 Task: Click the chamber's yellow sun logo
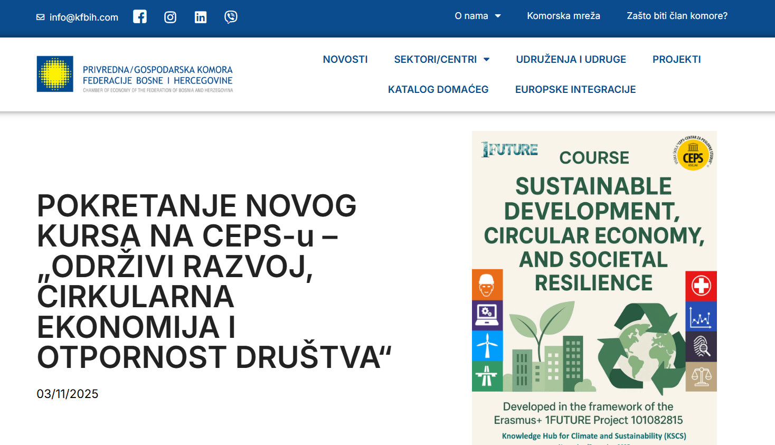(55, 74)
